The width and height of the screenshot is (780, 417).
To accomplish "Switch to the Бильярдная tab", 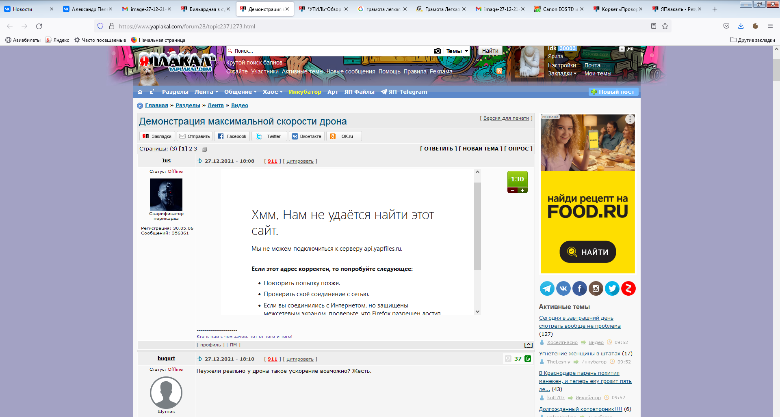I will (x=205, y=9).
